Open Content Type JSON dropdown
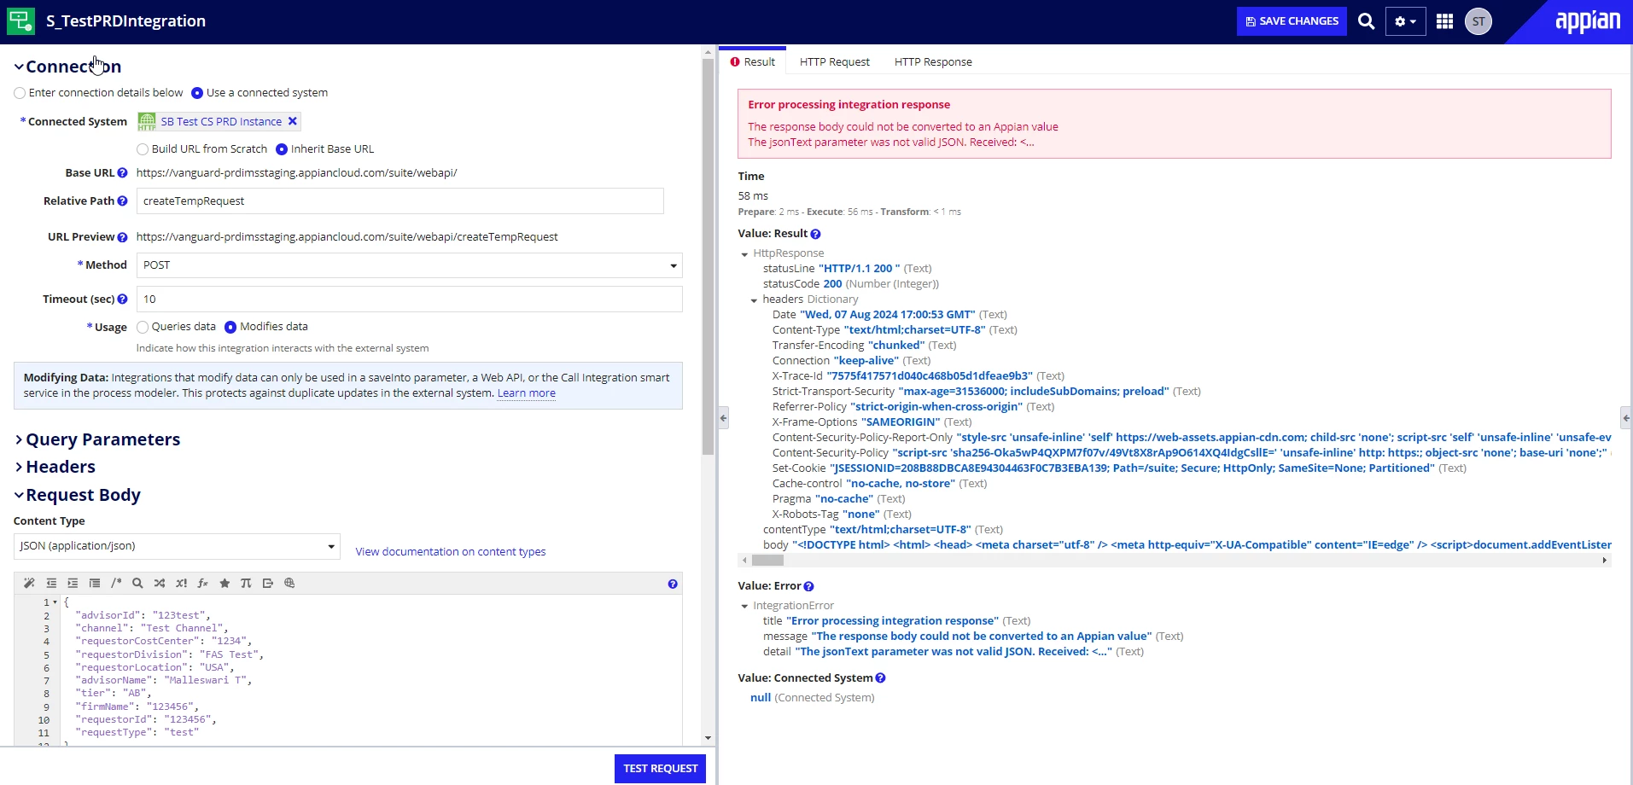Screen dimensions: 1633x785 point(177,546)
